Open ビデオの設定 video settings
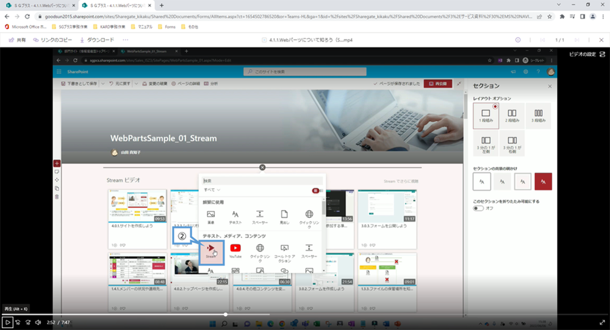The image size is (610, 330). [x=587, y=54]
